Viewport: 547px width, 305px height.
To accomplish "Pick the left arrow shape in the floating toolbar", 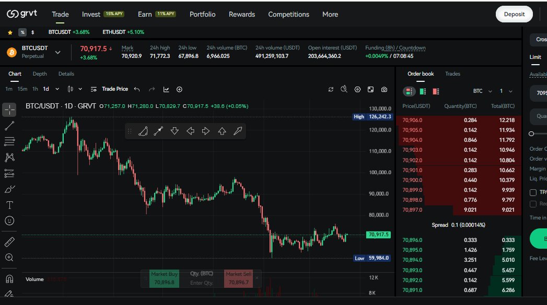I will point(190,131).
